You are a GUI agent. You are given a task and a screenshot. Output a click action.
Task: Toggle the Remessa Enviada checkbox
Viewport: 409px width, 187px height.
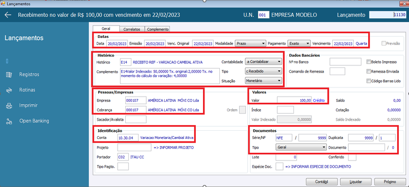coord(369,72)
